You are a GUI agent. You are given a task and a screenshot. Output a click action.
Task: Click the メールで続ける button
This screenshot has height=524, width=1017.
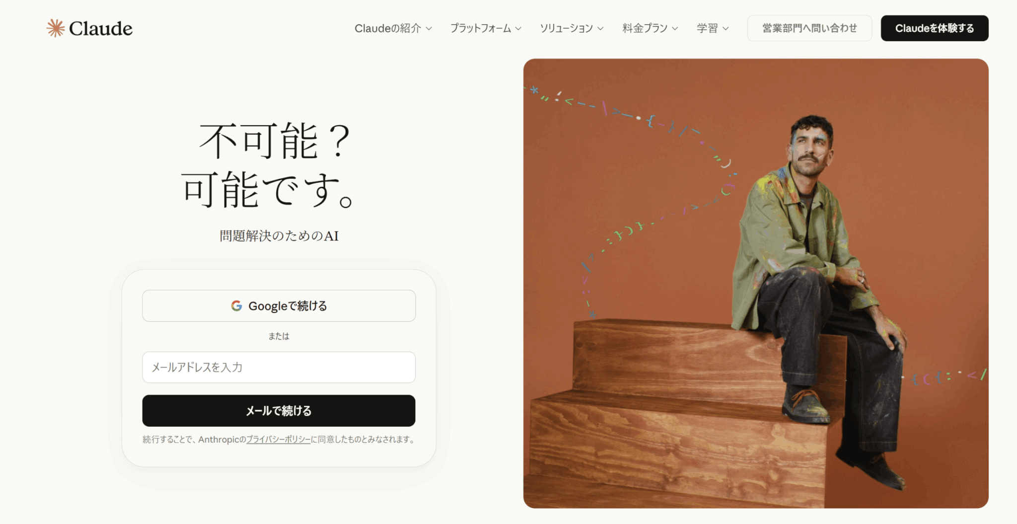[279, 411]
